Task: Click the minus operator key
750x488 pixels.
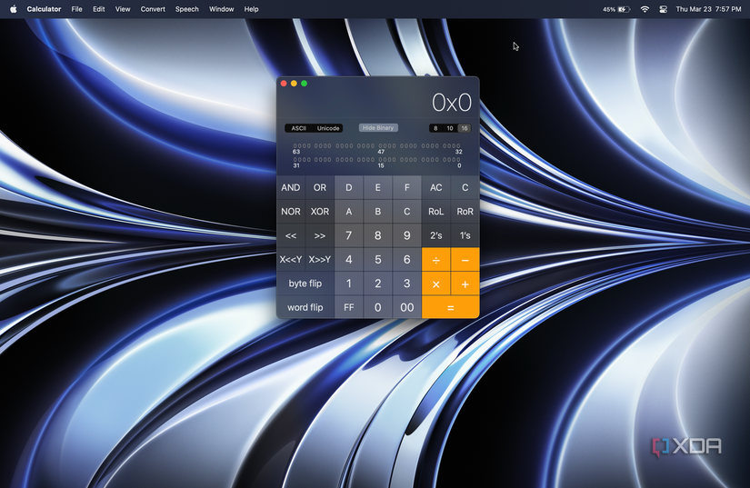Action: coord(465,260)
